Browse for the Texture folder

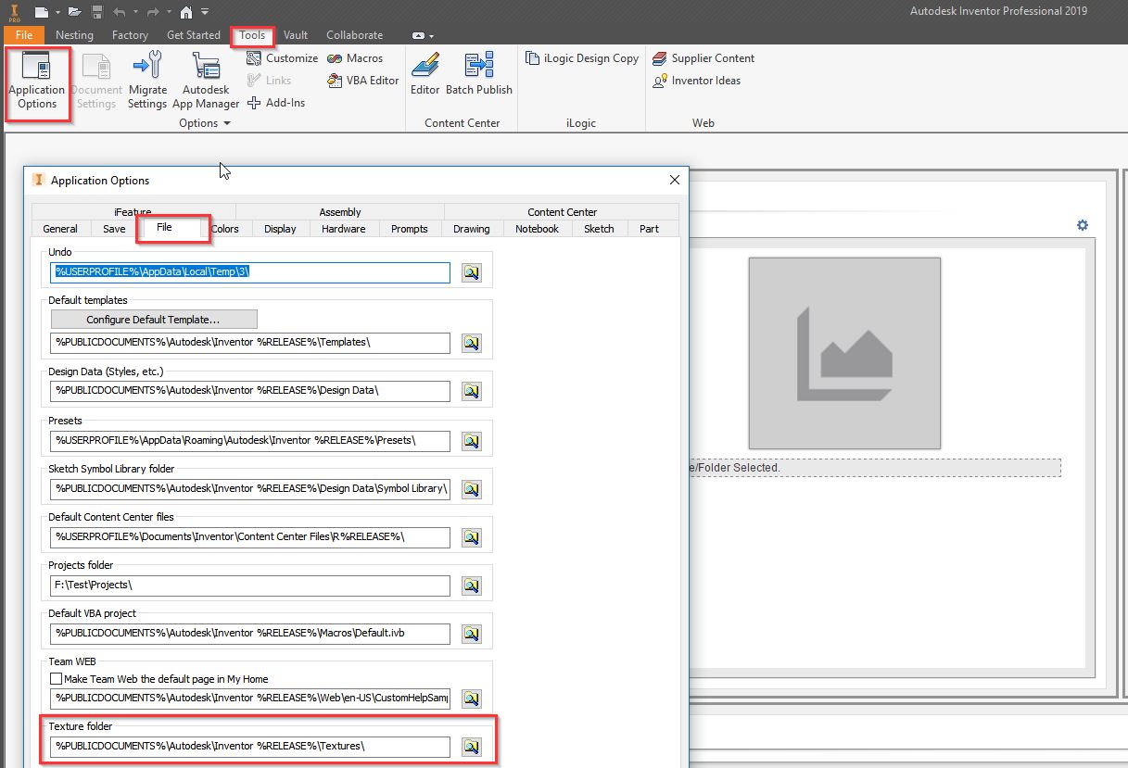tap(472, 747)
